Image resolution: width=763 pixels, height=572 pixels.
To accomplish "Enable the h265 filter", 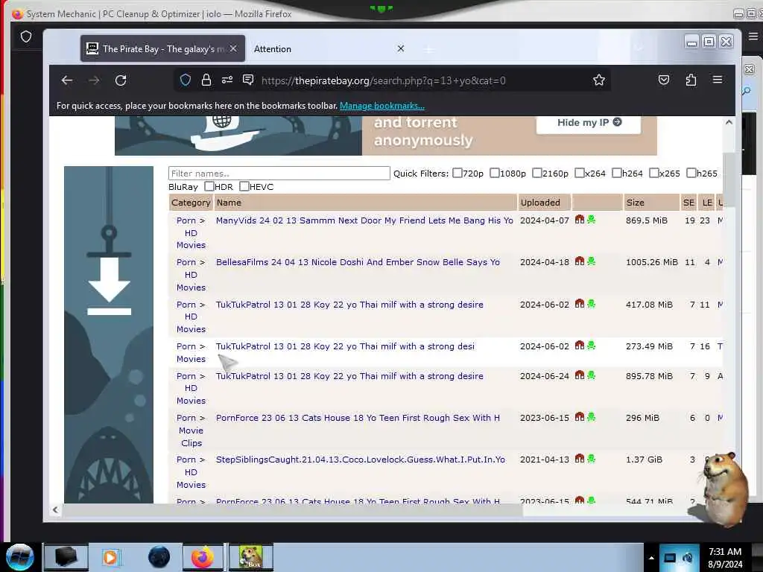I will (x=691, y=173).
